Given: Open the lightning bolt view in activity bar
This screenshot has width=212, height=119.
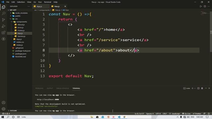Looking at the screenshot, I should pyautogui.click(x=4, y=39).
